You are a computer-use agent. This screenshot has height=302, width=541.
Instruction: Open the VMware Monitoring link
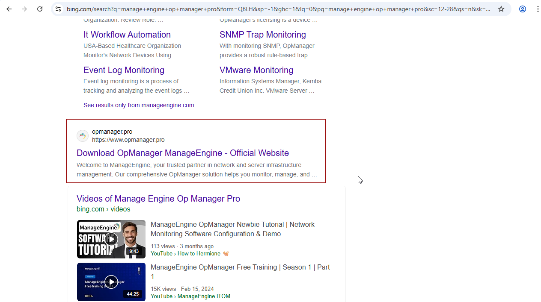click(256, 70)
